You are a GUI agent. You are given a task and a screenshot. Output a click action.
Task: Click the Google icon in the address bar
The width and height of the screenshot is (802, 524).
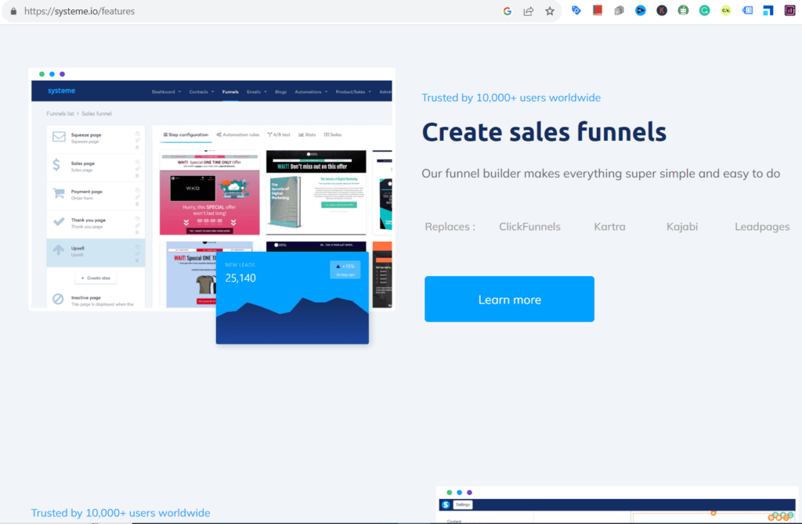pos(508,11)
